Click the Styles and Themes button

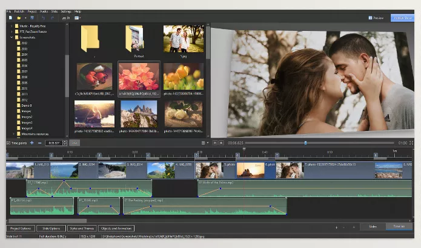pos(82,229)
